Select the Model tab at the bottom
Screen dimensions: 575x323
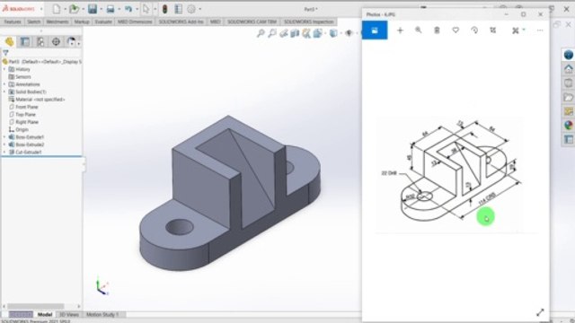tap(45, 315)
